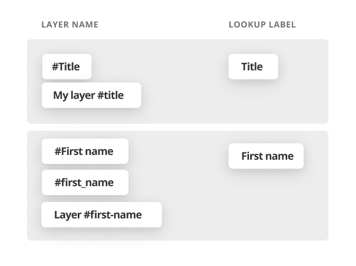The height and width of the screenshot is (266, 356).
Task: Click the word Layer in bottom chip
Action: [x=67, y=215]
